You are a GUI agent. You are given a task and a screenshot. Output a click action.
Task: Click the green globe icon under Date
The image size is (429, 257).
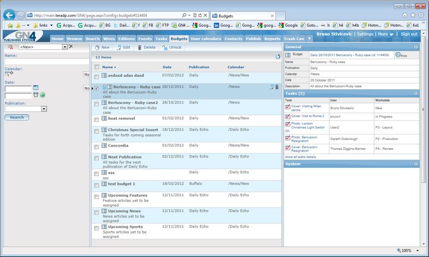click(x=43, y=95)
